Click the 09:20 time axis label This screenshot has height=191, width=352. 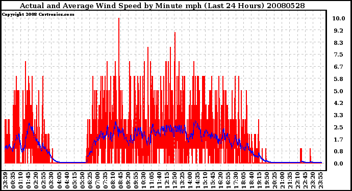128,180
